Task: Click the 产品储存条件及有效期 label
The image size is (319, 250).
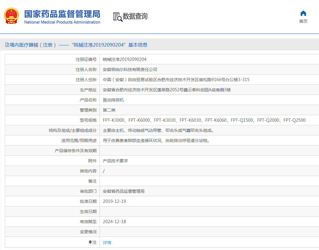Action: coord(76,151)
